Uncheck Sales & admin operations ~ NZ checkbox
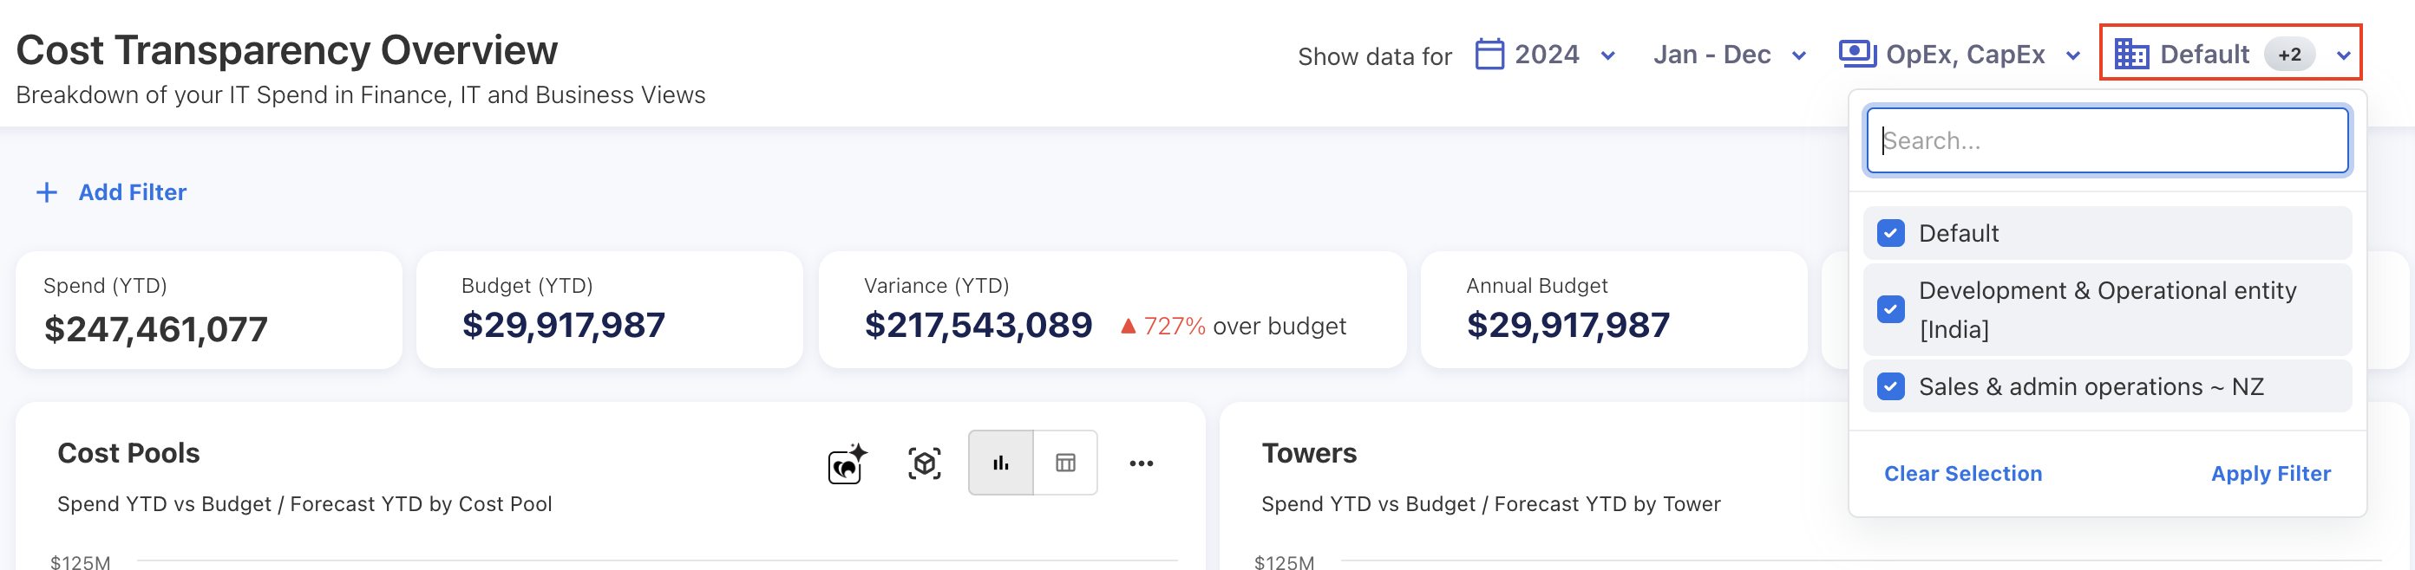This screenshot has width=2415, height=570. pyautogui.click(x=1890, y=386)
